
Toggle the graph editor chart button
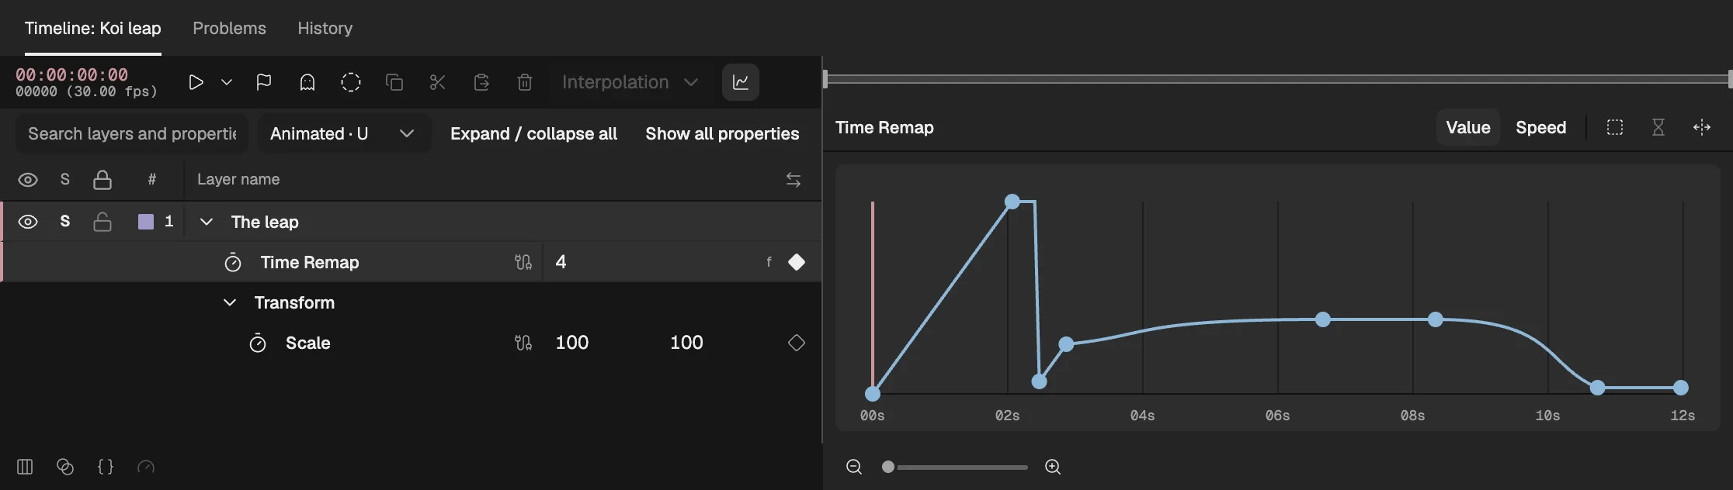point(741,82)
